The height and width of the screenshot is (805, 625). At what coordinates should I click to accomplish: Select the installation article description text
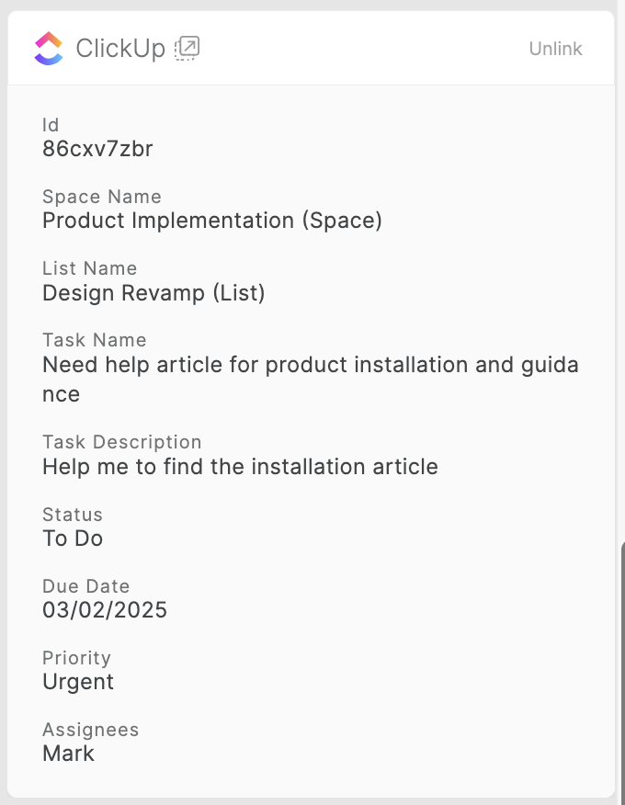pos(240,467)
